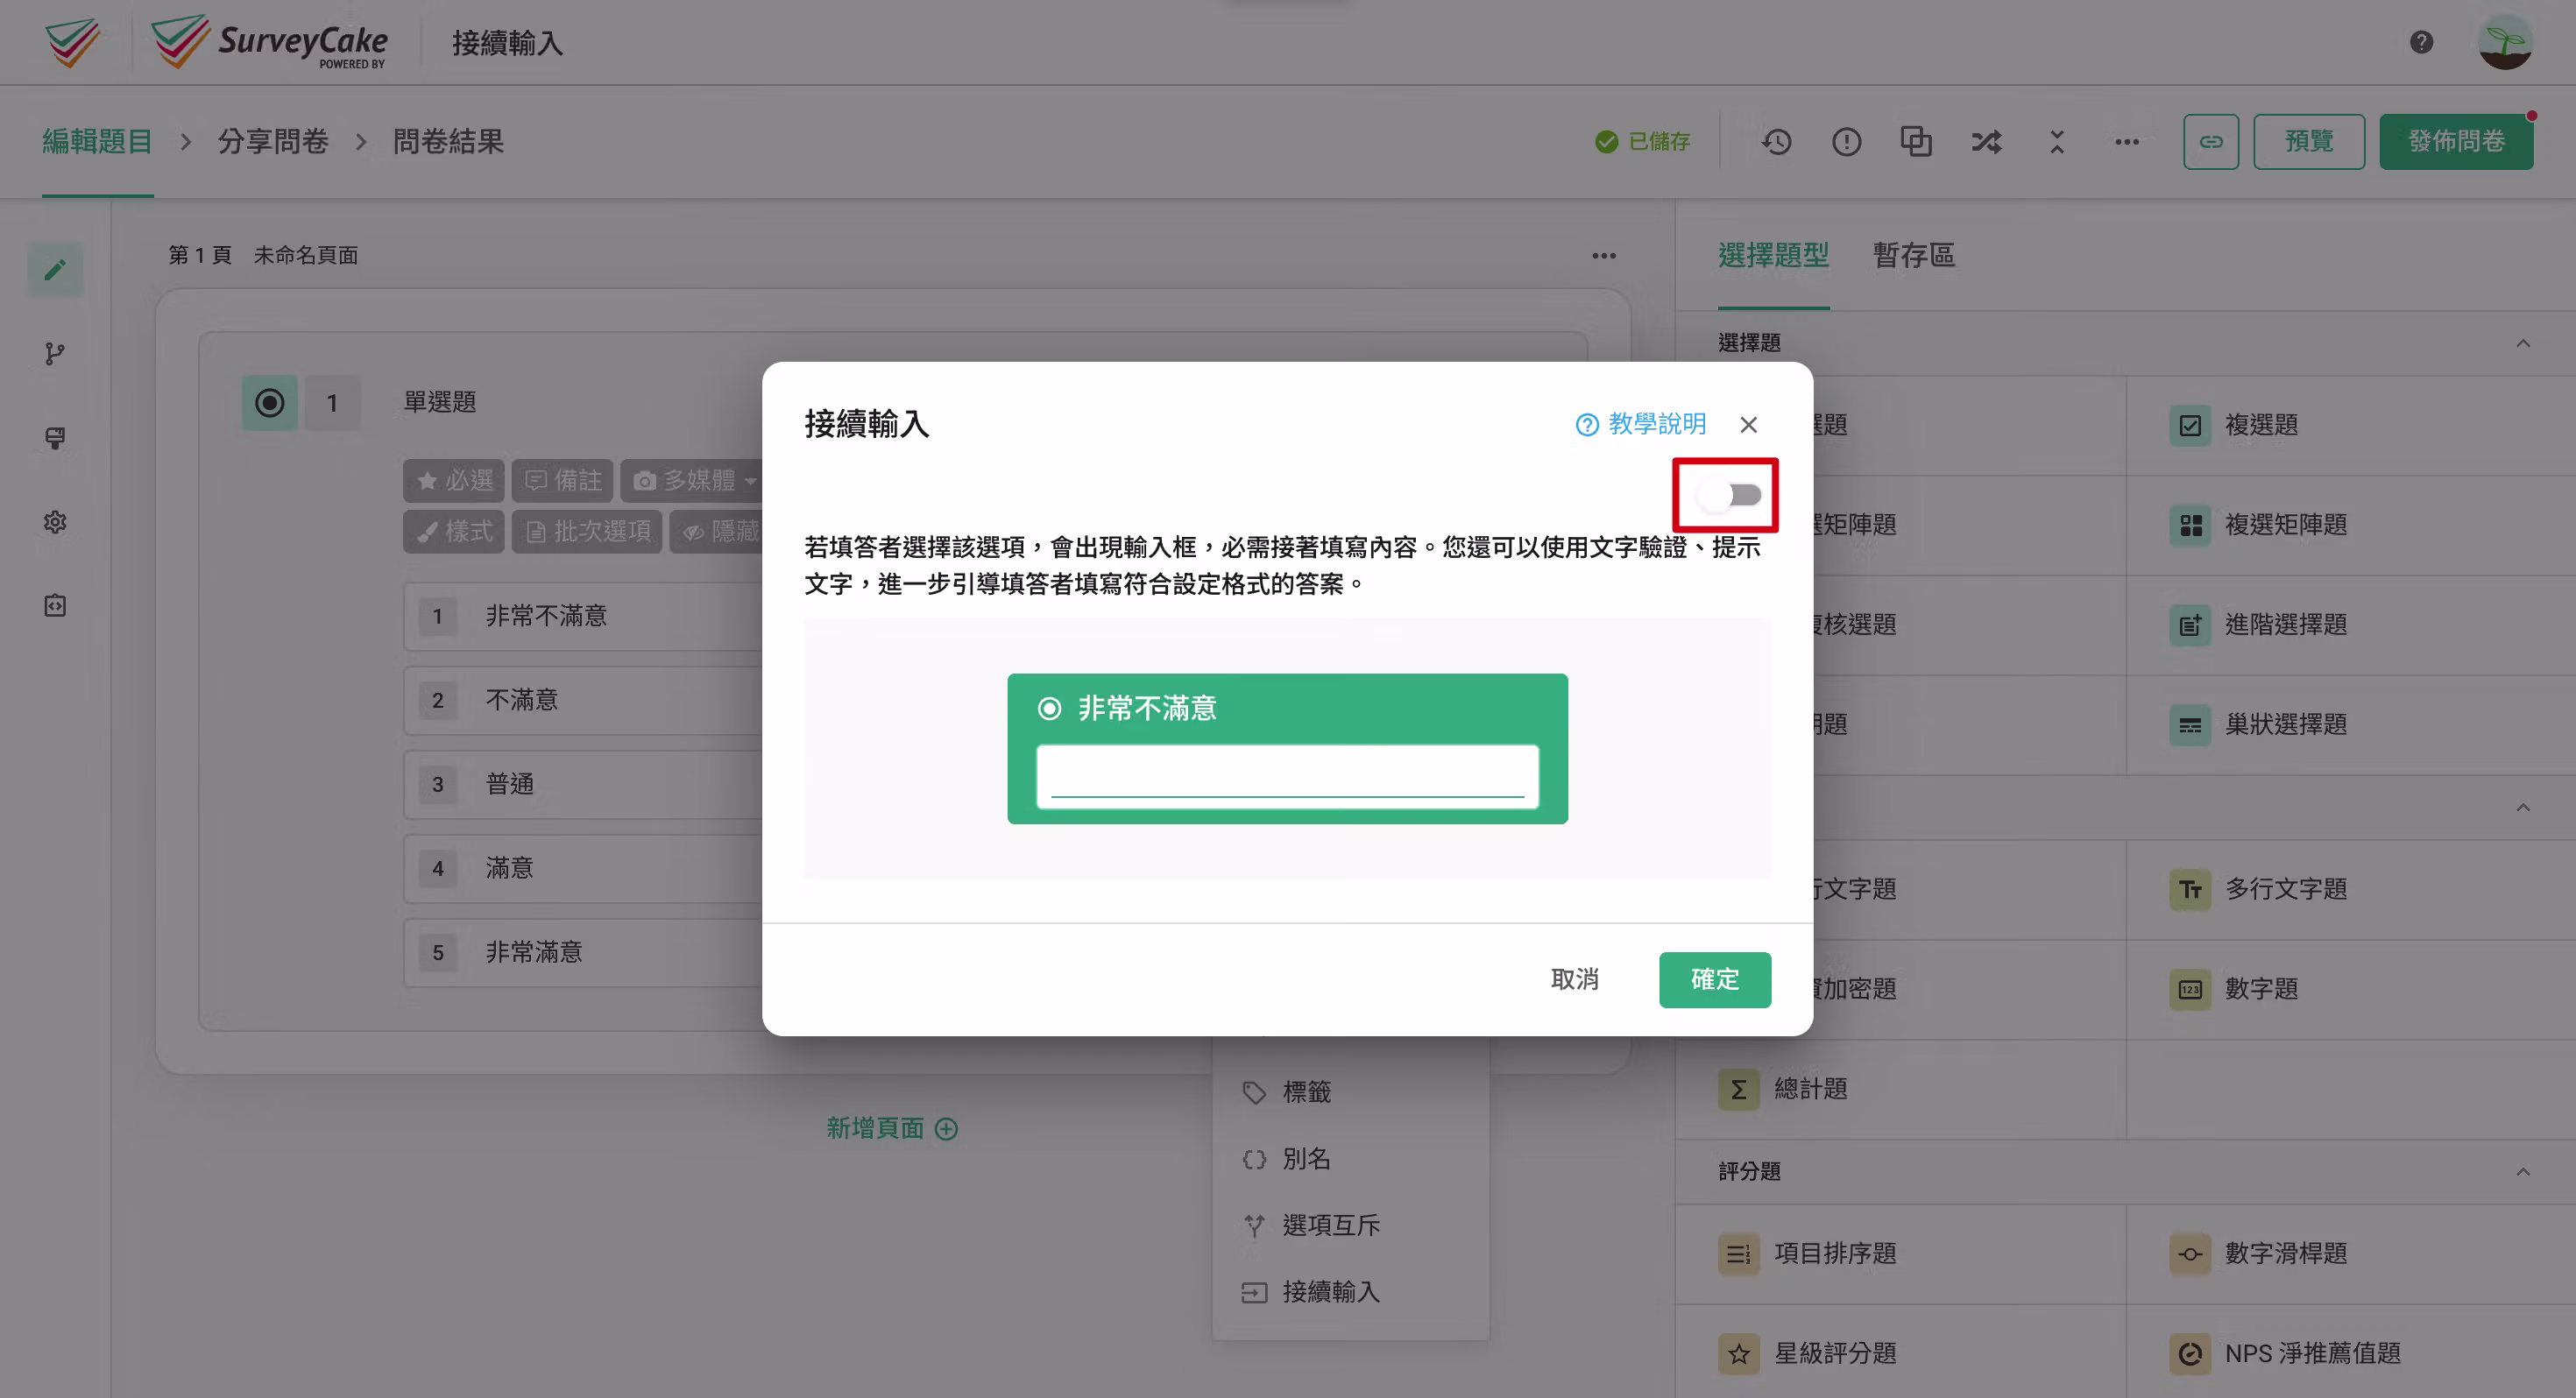Select the 別名 menu option

pos(1350,1159)
